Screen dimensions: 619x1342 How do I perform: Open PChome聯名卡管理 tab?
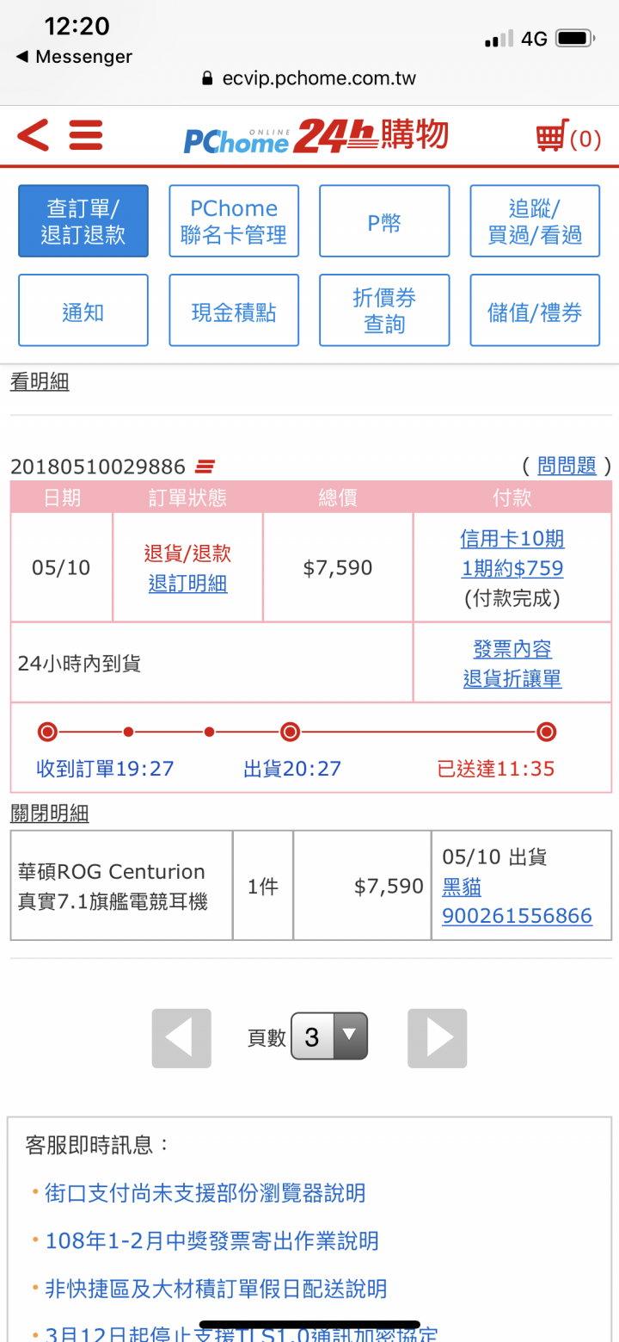click(234, 221)
